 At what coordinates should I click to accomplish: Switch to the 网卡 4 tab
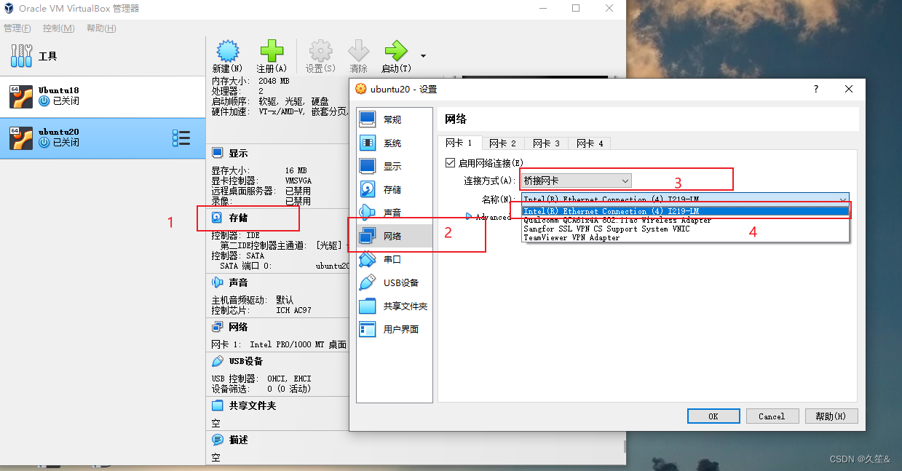point(590,143)
